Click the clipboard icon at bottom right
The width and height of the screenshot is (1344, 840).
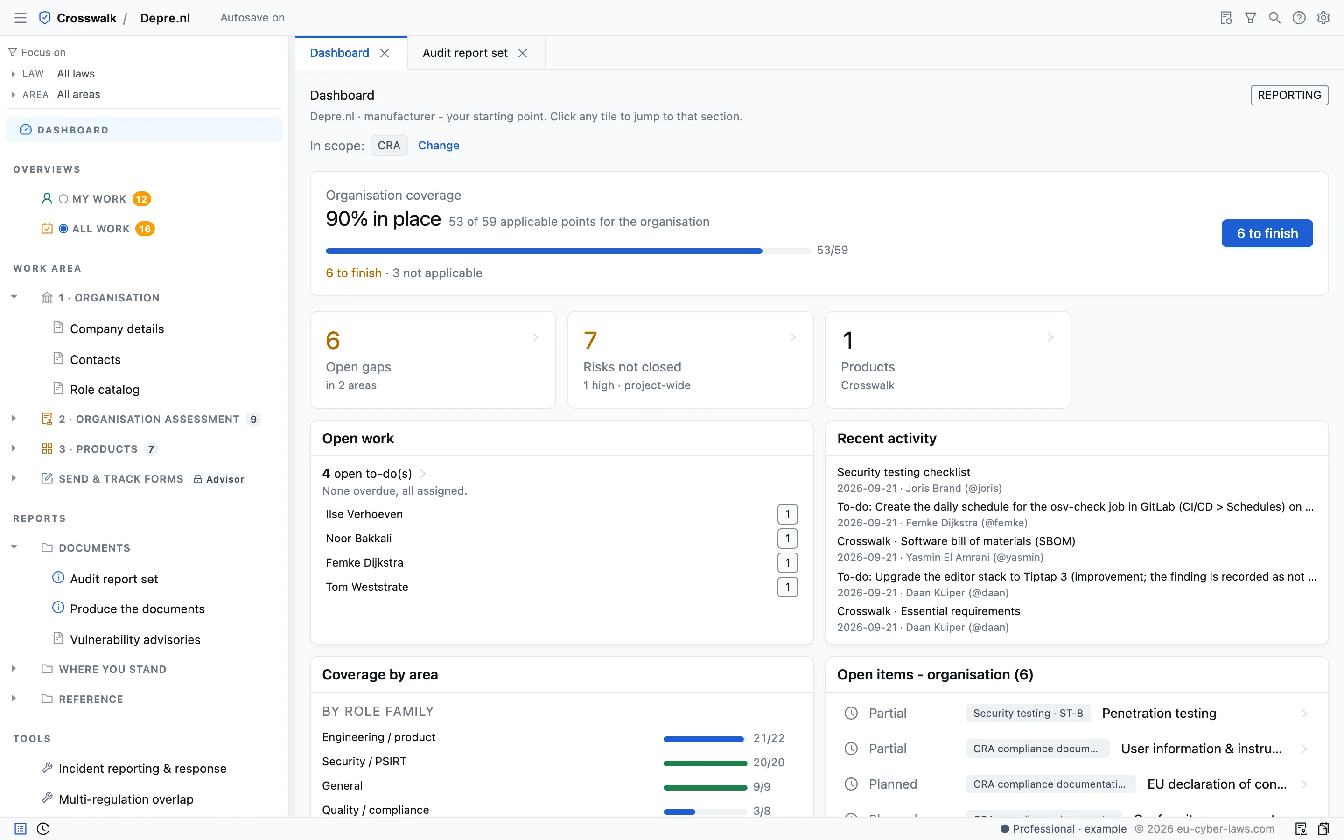click(x=1323, y=829)
